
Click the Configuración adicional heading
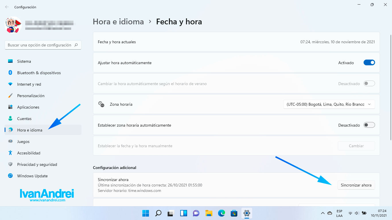[115, 168]
